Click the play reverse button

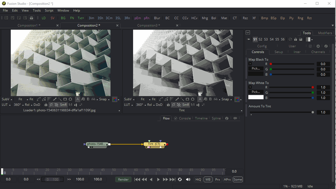pos(151,180)
